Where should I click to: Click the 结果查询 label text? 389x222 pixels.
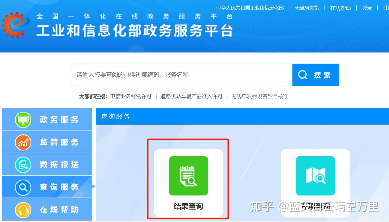pyautogui.click(x=188, y=206)
